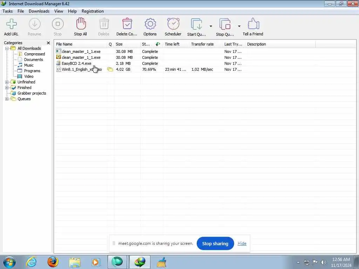
Task: Open the Registration menu
Action: (x=93, y=11)
